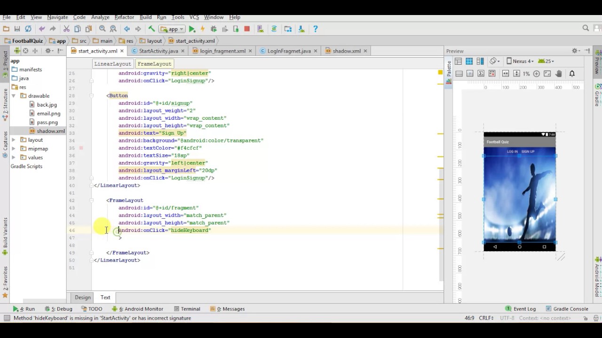
Task: Build the project with the hammer icon
Action: [x=151, y=29]
